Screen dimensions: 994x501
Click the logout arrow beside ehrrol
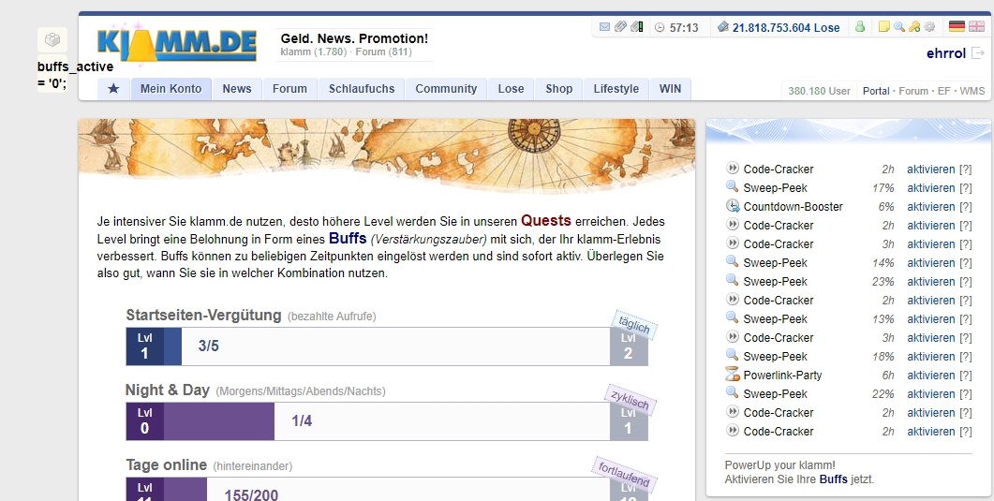(x=978, y=53)
